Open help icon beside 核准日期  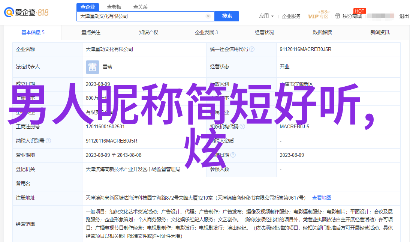pyautogui.click(x=233, y=155)
